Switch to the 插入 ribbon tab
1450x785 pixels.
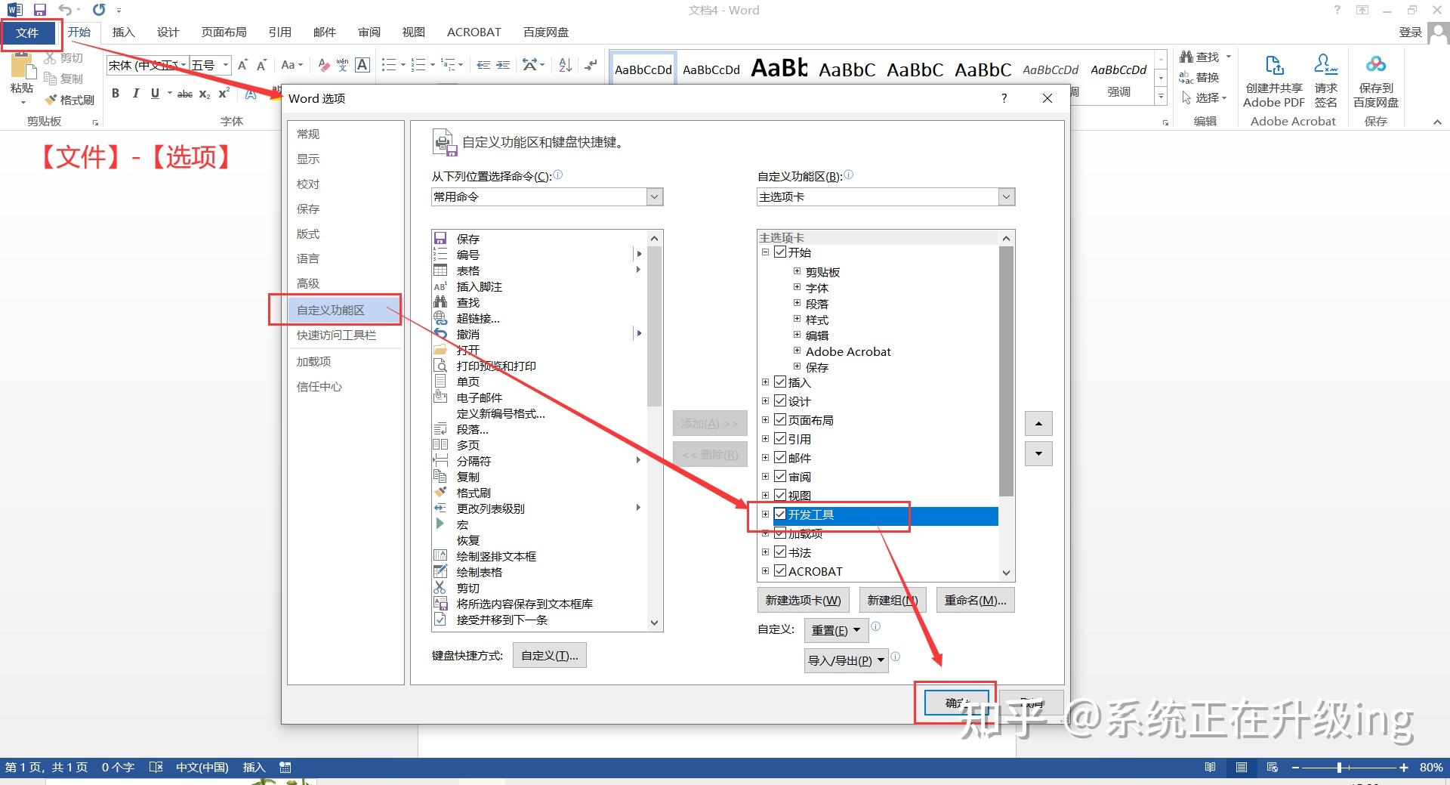click(123, 32)
